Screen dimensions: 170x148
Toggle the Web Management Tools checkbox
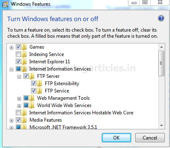(26, 98)
